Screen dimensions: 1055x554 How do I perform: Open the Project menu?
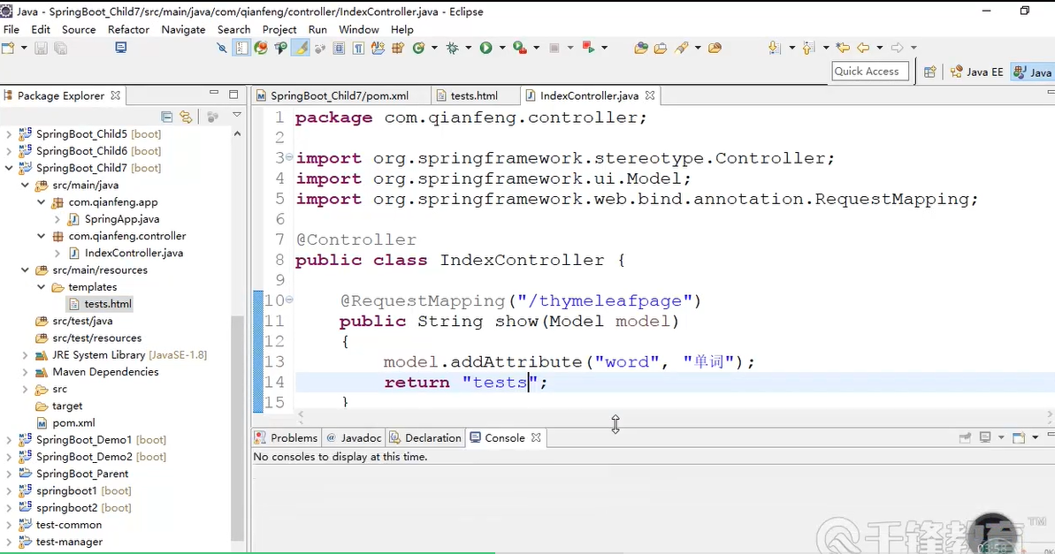coord(279,29)
